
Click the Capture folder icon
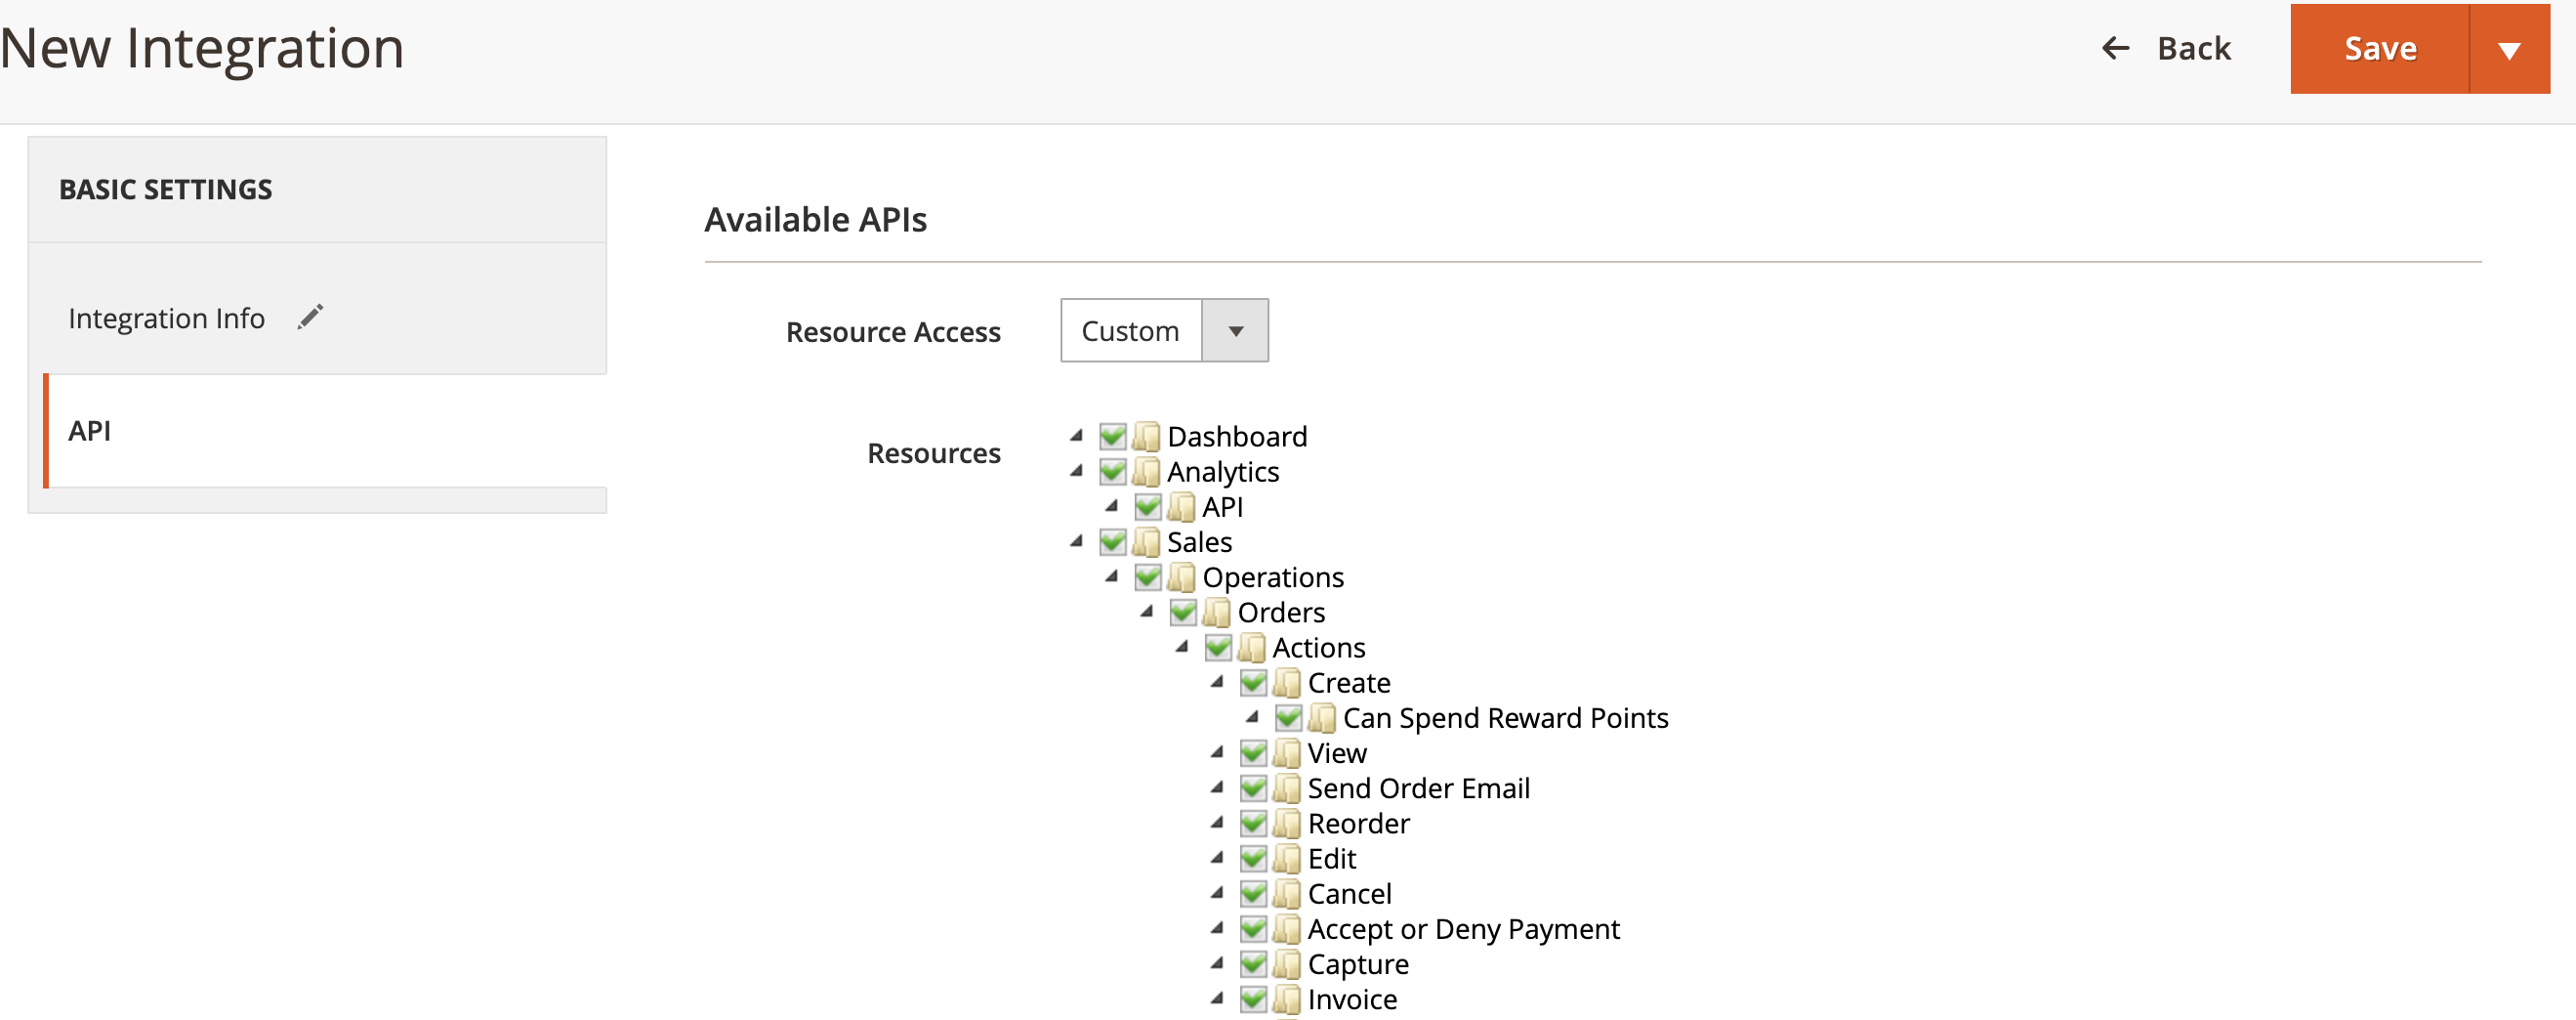coord(1286,964)
